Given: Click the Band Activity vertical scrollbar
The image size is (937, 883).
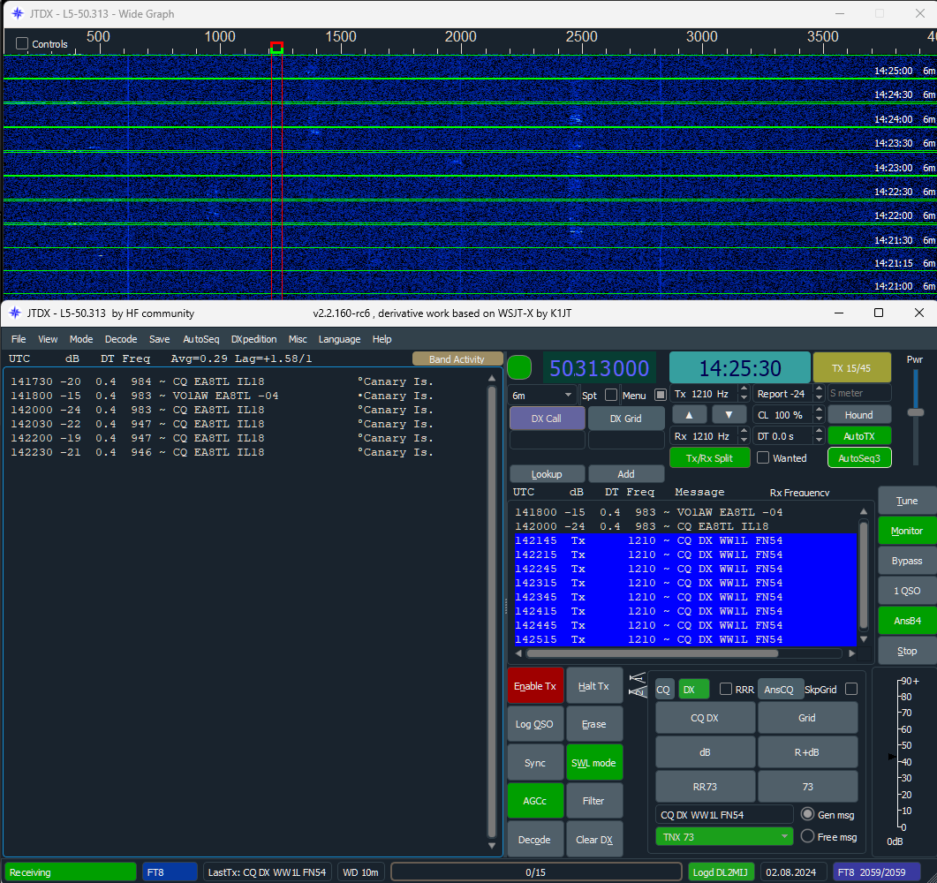Looking at the screenshot, I should click(492, 612).
